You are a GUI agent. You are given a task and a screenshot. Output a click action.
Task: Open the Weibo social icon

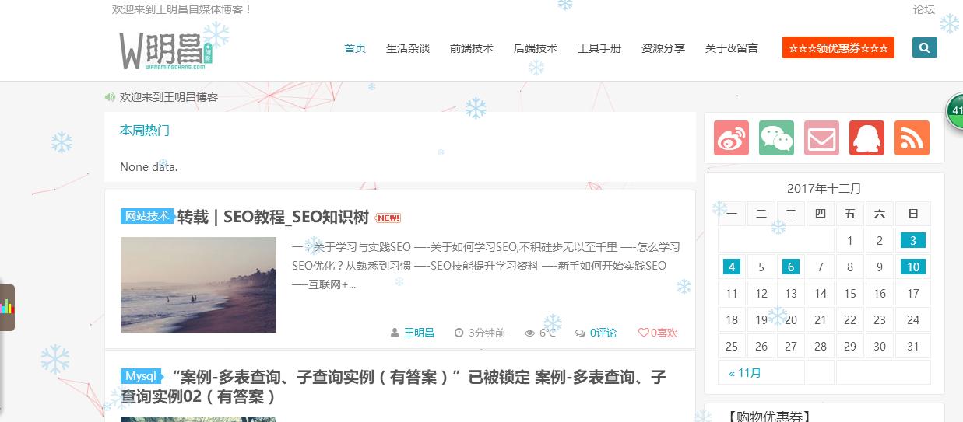pos(731,138)
